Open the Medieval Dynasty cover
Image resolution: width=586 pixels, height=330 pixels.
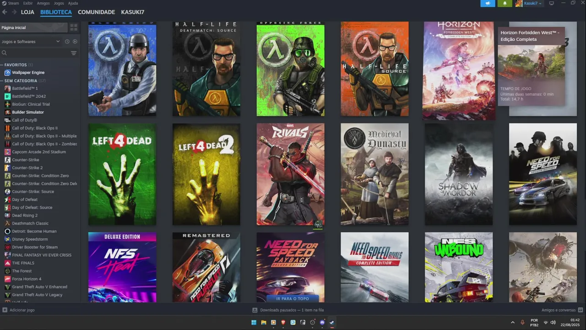(x=374, y=174)
